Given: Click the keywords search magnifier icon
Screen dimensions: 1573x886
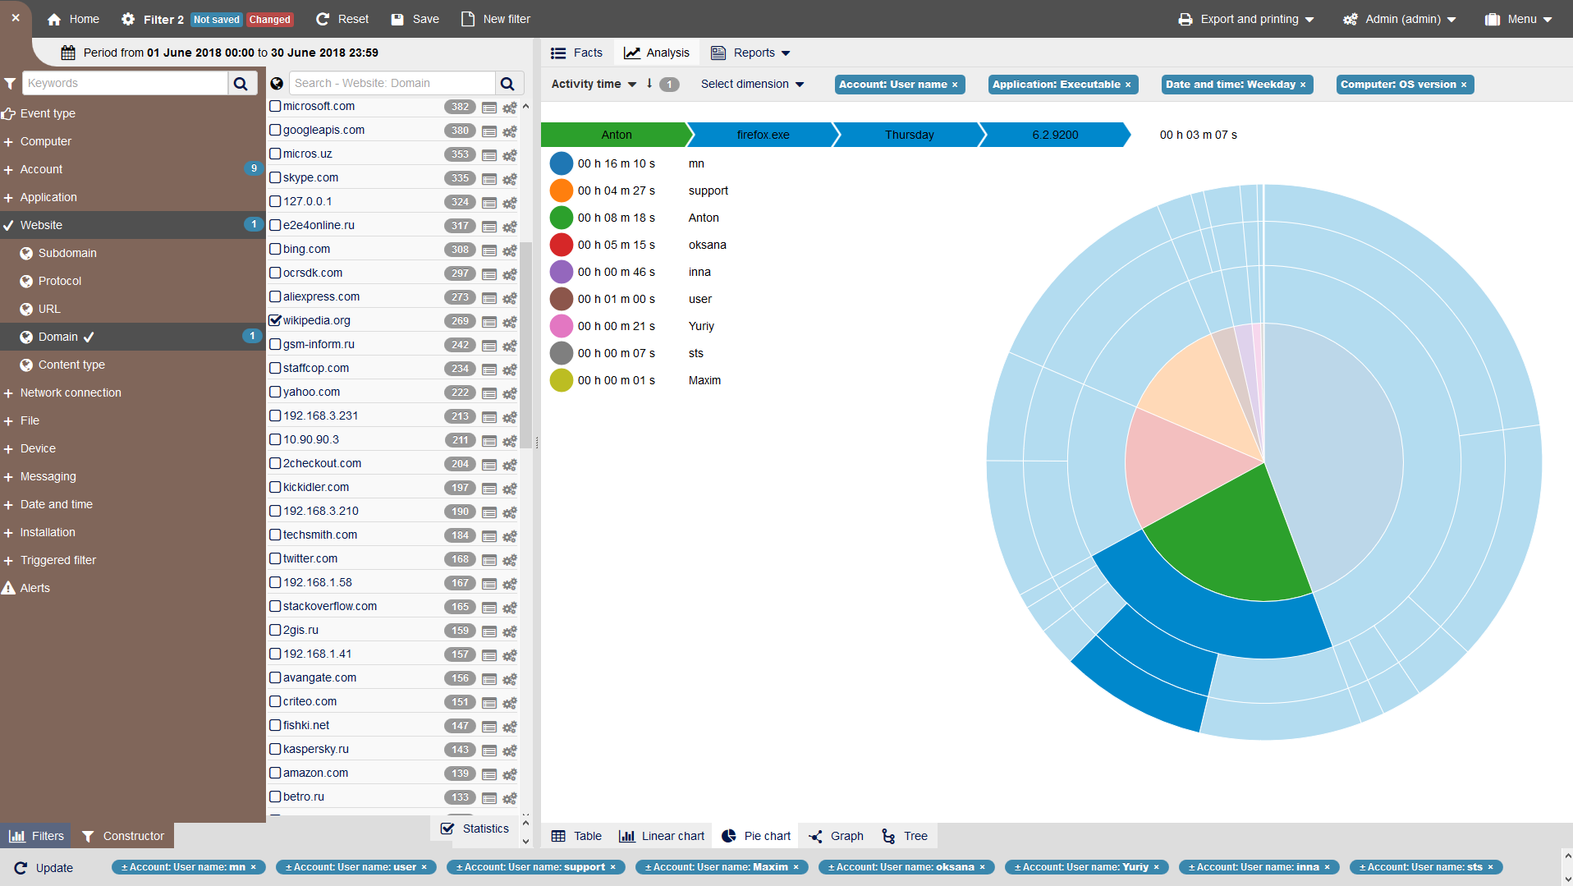Looking at the screenshot, I should 241,83.
